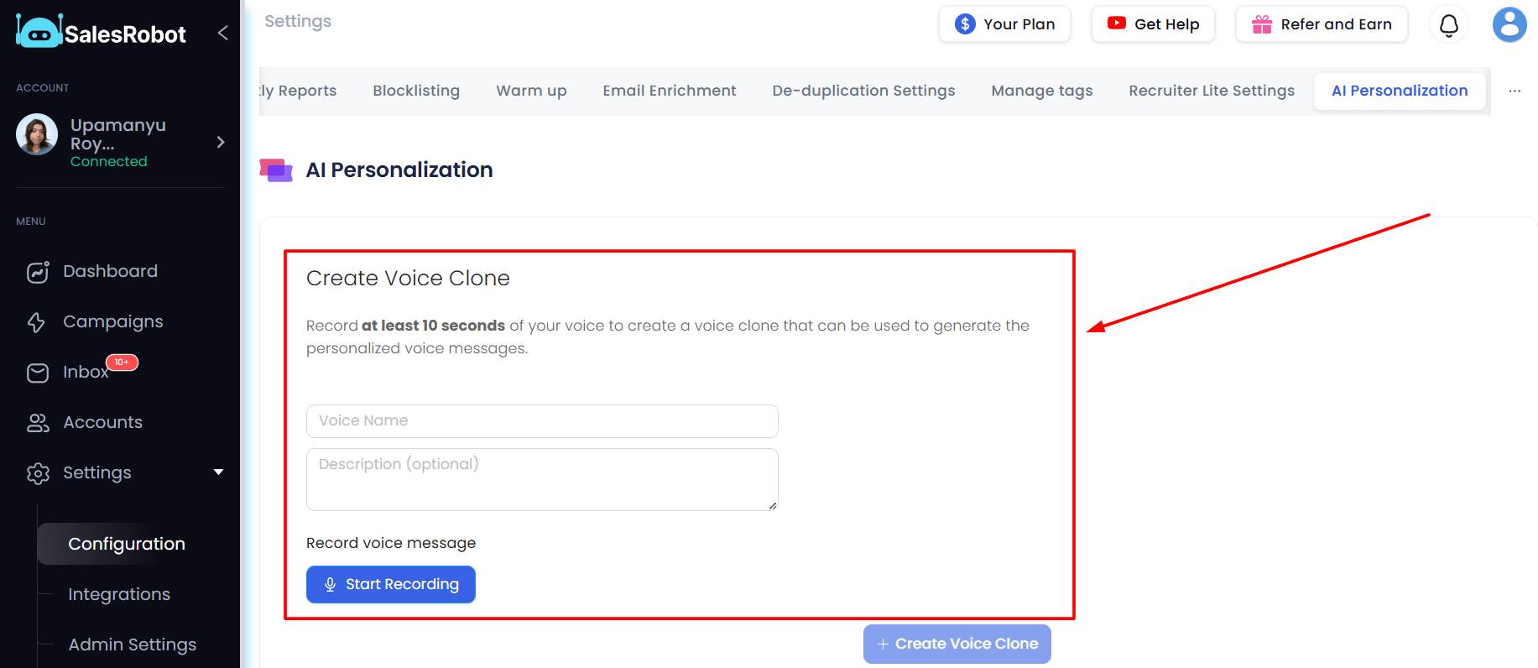The image size is (1538, 668).
Task: Switch to the AI Personalization tab
Action: (1399, 90)
